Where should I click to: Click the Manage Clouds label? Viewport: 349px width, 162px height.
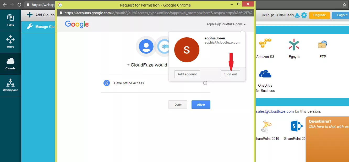(x=45, y=27)
